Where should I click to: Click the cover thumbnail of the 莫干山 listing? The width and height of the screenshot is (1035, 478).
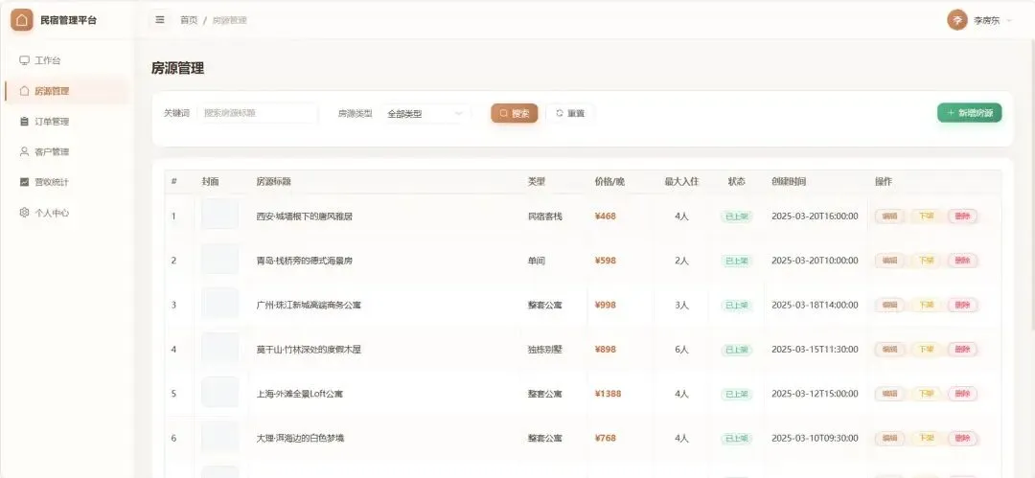(219, 348)
